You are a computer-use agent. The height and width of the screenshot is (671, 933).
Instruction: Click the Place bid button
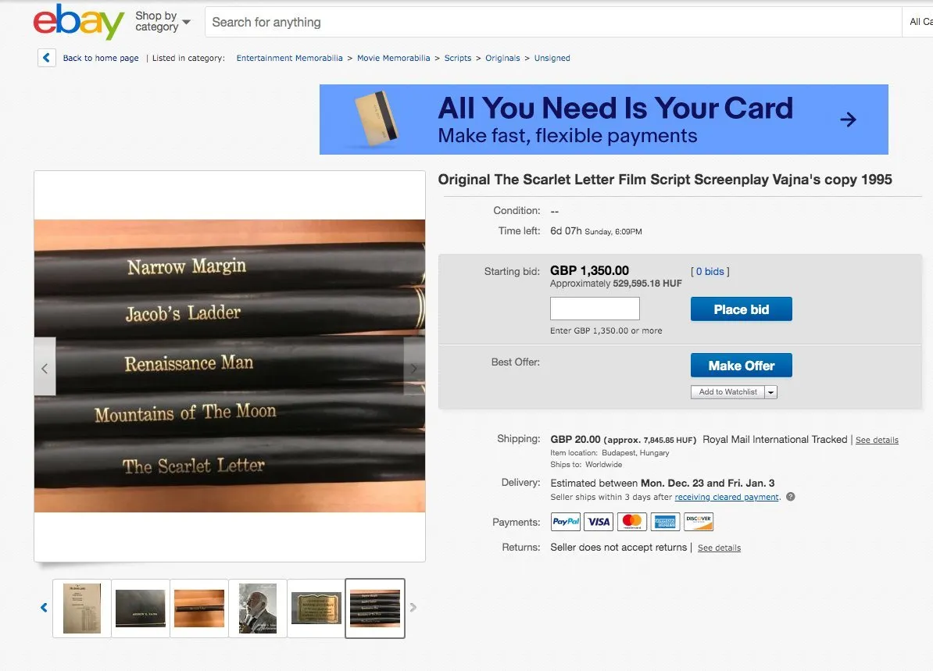741,309
